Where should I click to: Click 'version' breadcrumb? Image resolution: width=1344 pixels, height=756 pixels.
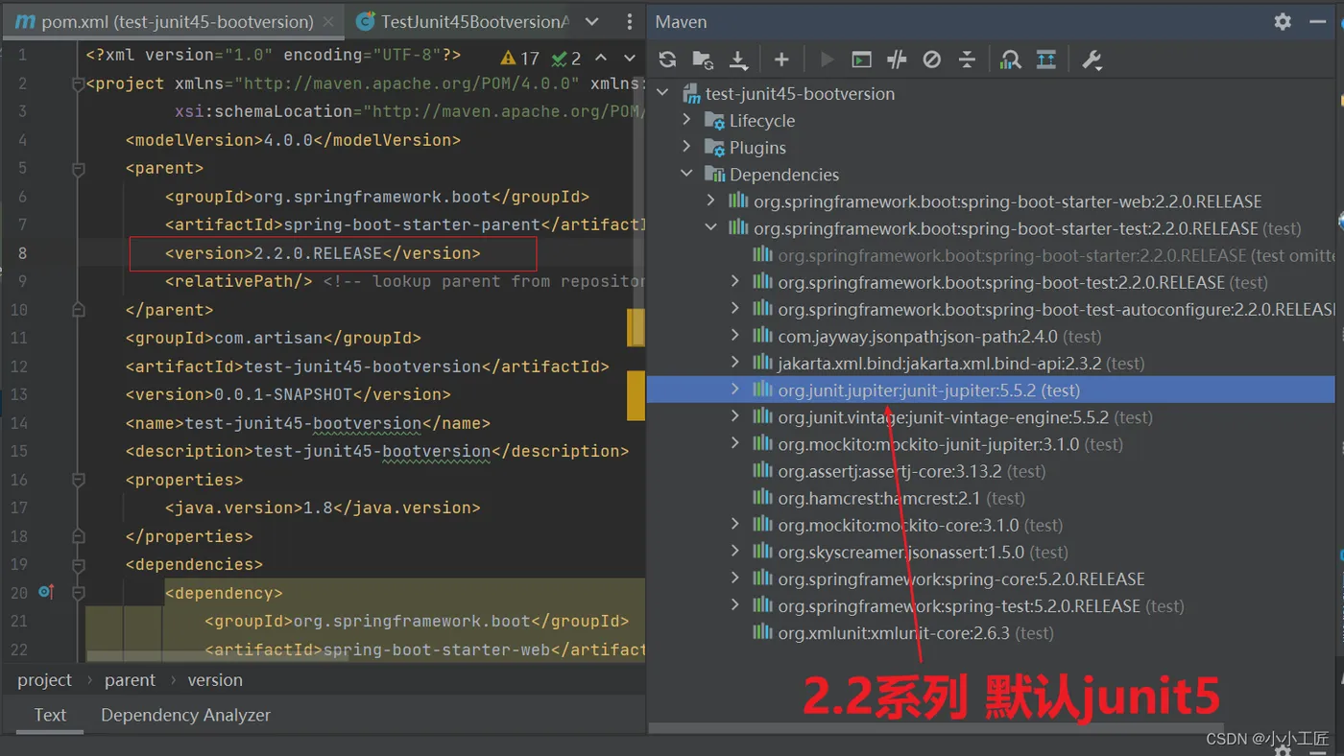215,680
